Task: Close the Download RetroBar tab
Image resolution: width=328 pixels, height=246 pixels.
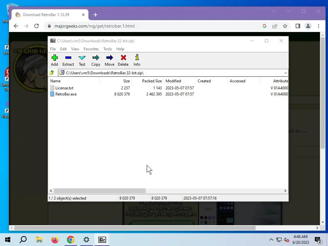Action: coord(83,15)
